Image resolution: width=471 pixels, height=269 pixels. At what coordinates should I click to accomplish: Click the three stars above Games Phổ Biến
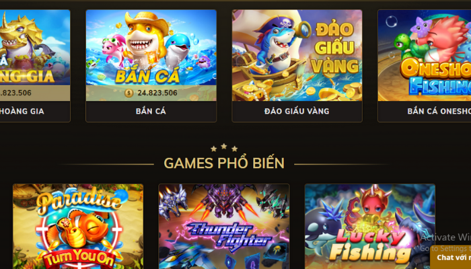pyautogui.click(x=224, y=148)
